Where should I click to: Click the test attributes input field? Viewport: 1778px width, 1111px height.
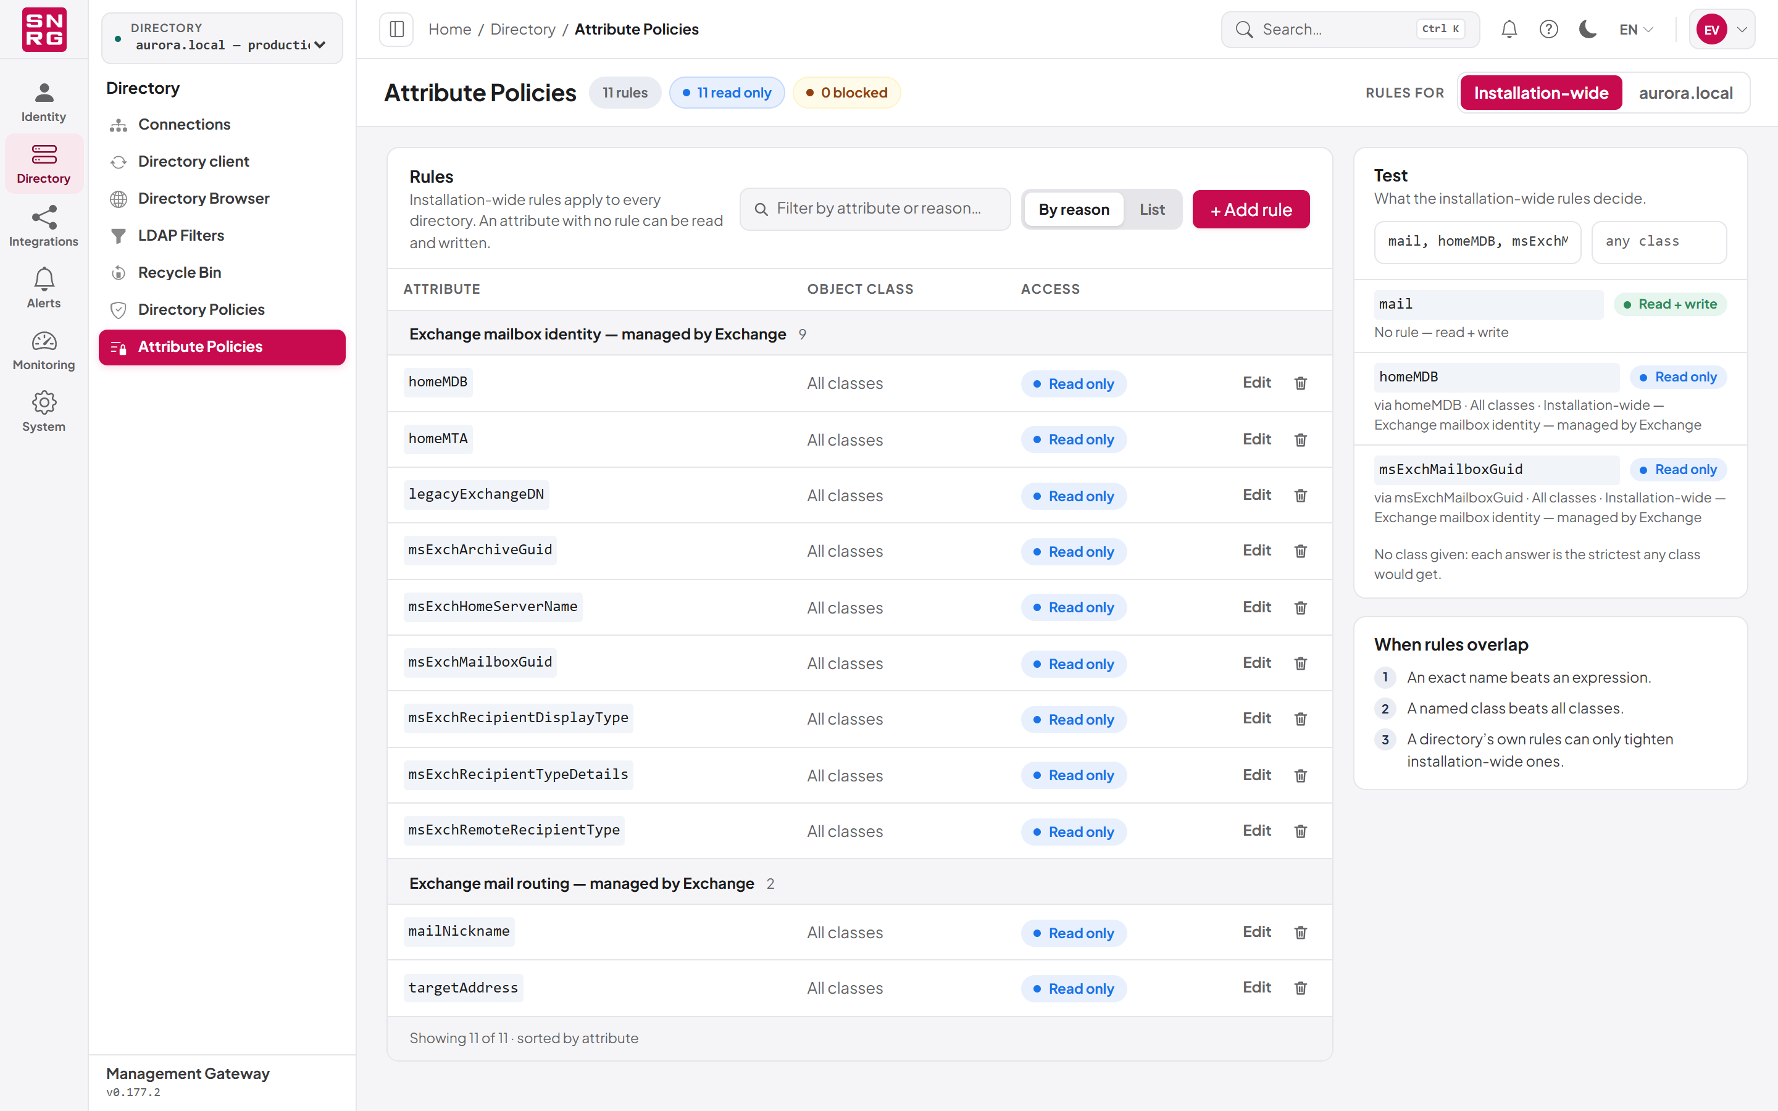1477,242
